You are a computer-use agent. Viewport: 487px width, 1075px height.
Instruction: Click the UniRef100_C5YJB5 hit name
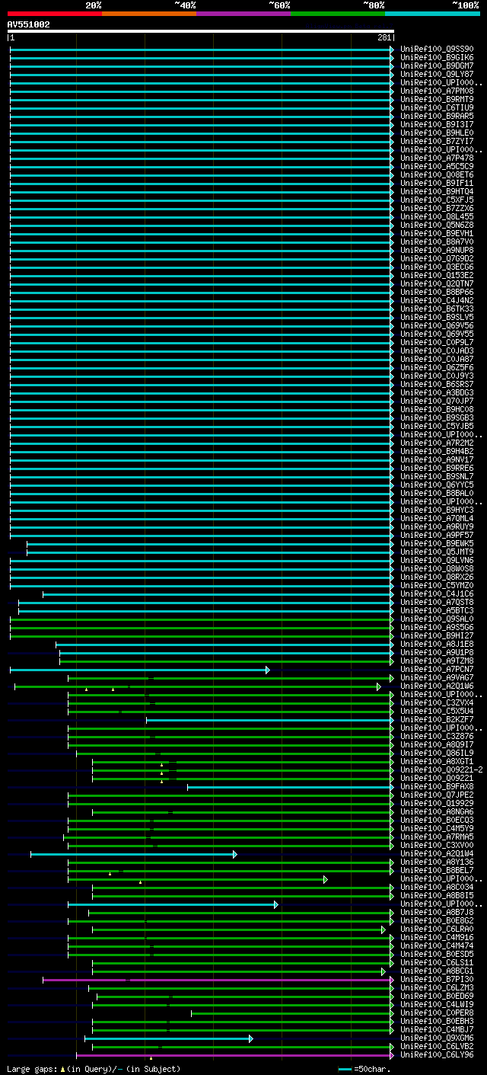(437, 427)
